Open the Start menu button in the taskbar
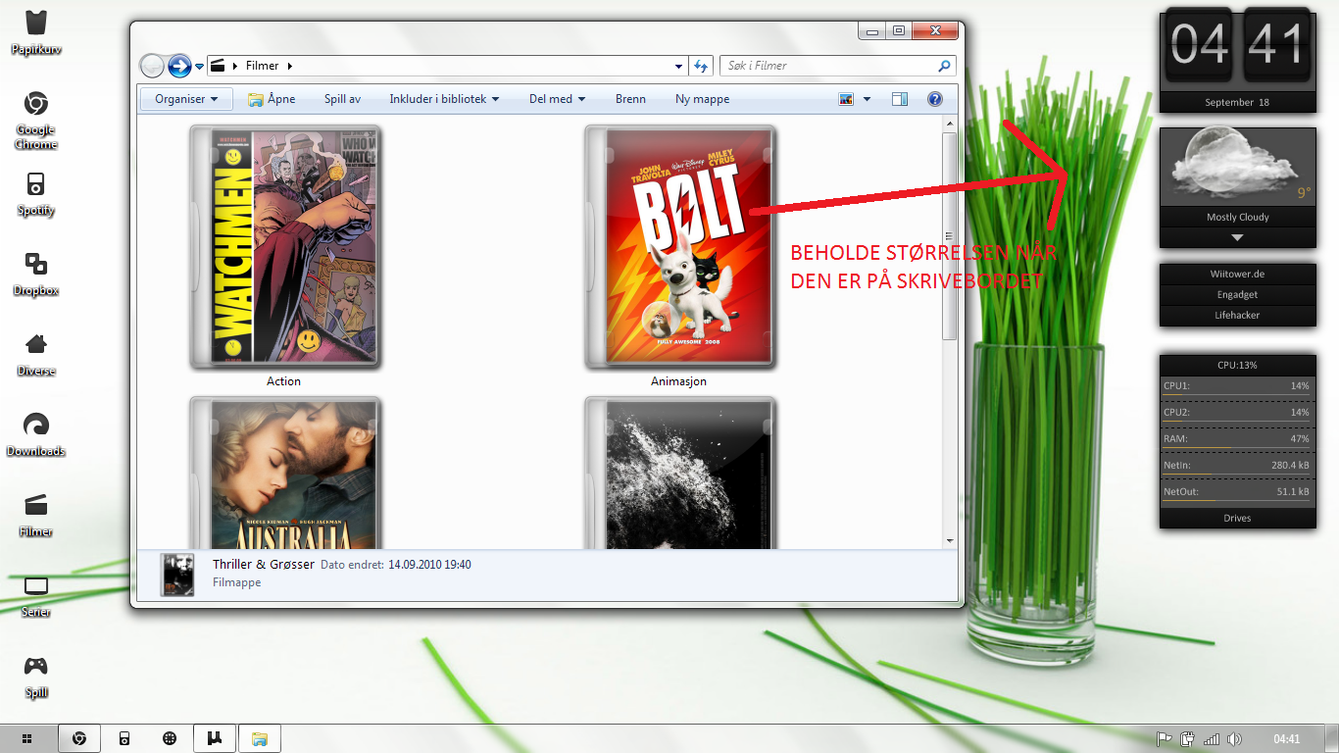Viewport: 1339px width, 753px height. point(28,738)
